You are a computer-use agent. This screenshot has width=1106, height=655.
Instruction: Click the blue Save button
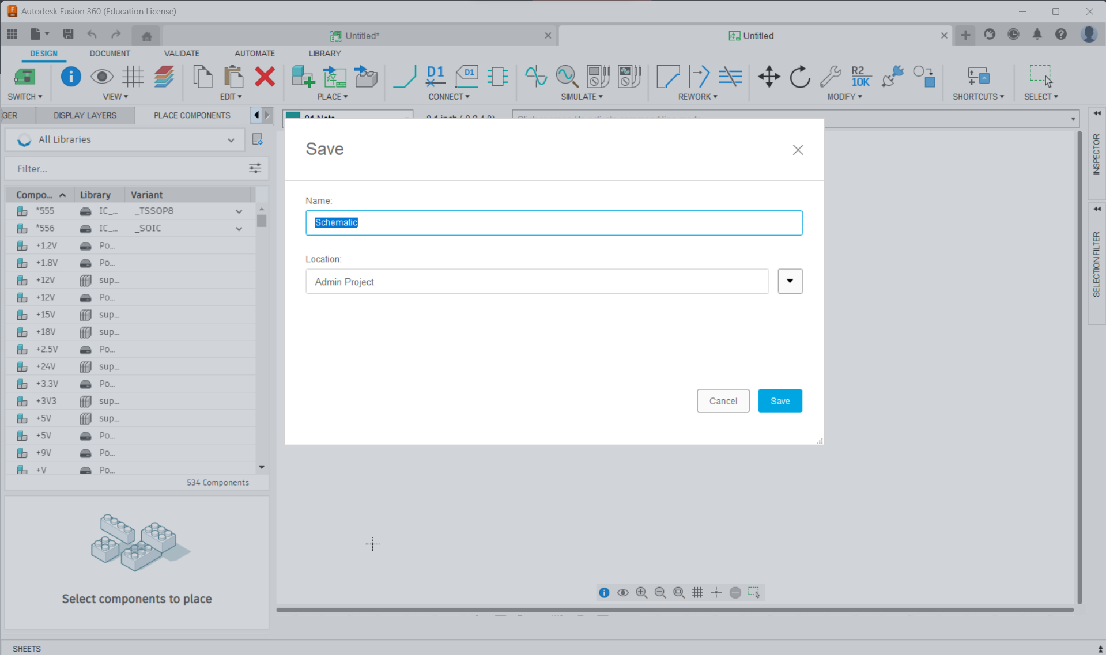780,401
